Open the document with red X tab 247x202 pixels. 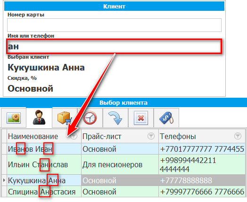pyautogui.click(x=141, y=118)
